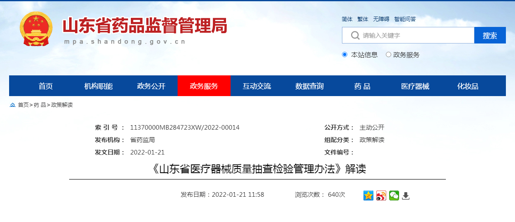
Task: Switch to 繁体 traditional Chinese
Action: click(363, 19)
